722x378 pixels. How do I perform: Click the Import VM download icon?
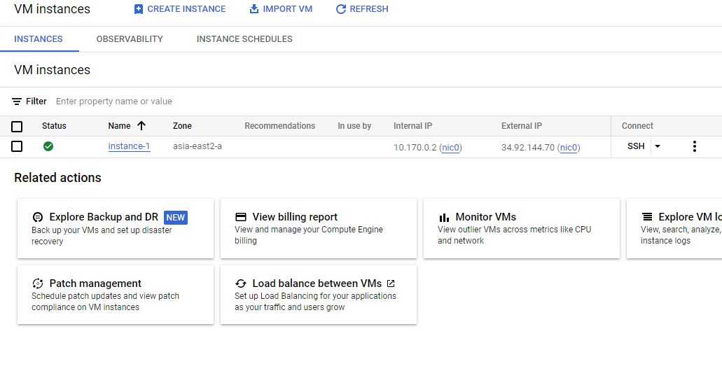tap(254, 8)
